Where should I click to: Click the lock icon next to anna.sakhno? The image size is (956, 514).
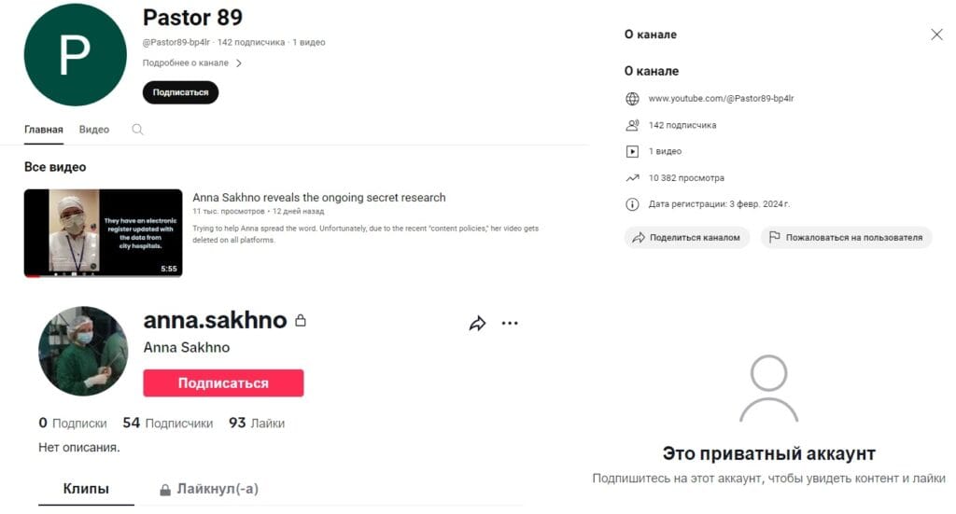coord(301,320)
